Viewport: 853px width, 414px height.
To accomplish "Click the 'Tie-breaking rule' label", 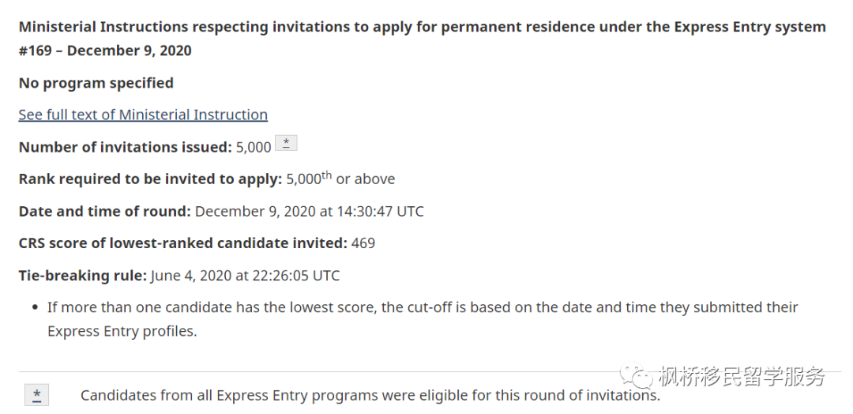I will coord(83,275).
